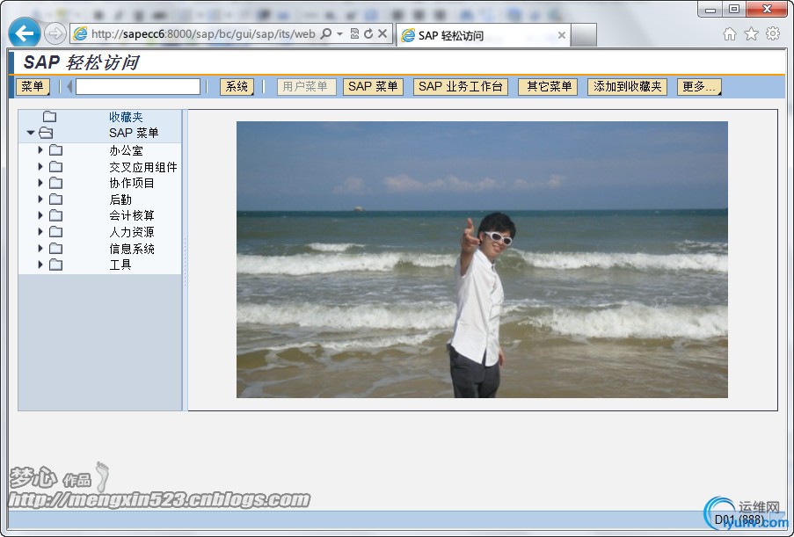The image size is (794, 537).
Task: Click the 添加到收藏夹 button
Action: click(x=627, y=86)
